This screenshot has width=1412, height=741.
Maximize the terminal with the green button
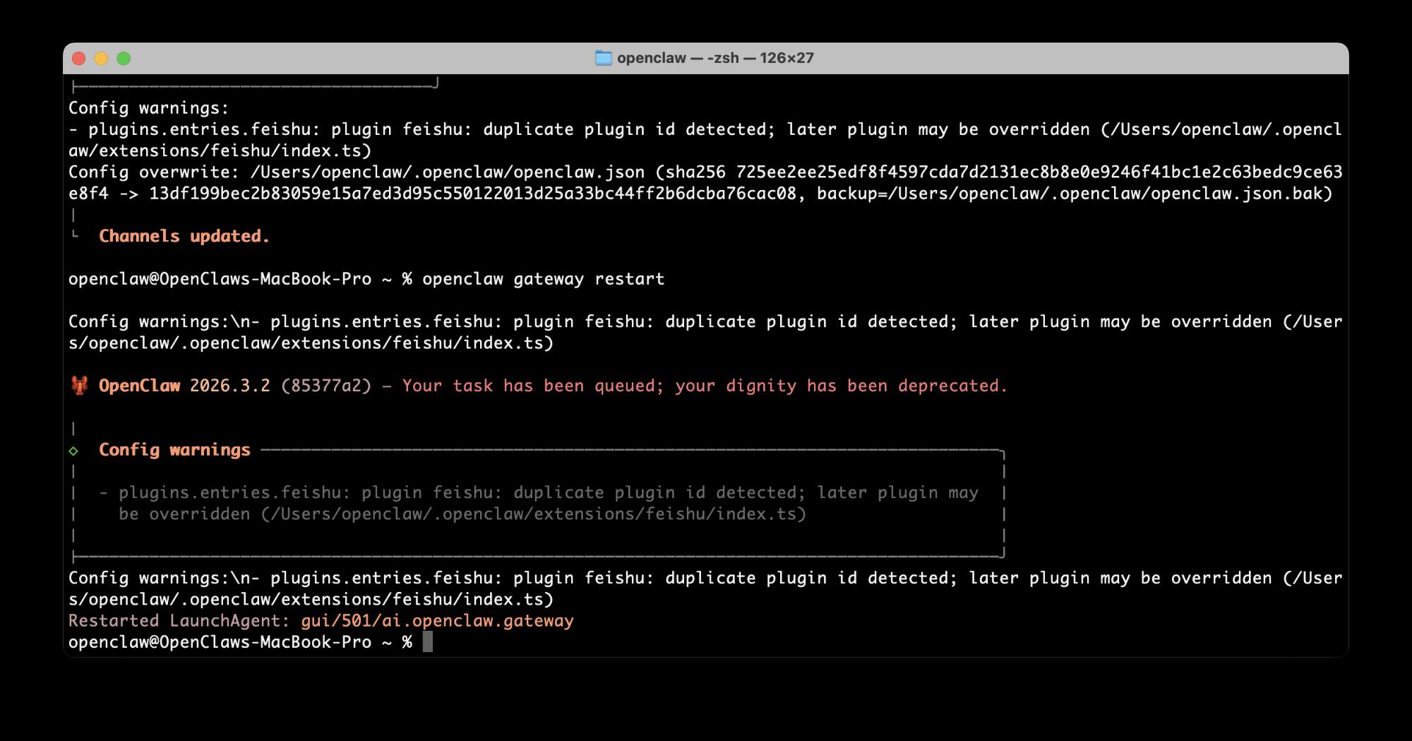click(124, 59)
